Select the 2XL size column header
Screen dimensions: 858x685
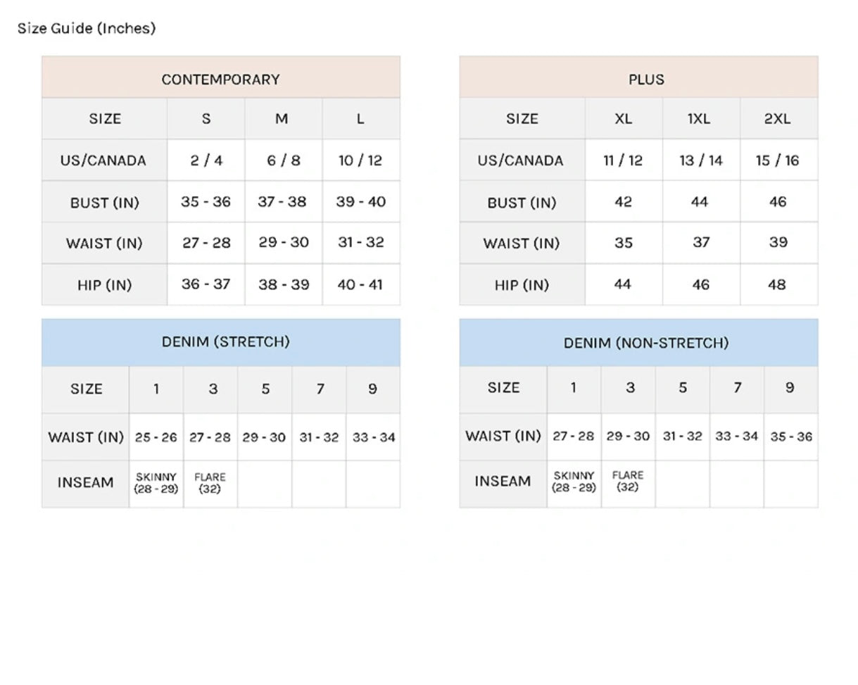(777, 118)
